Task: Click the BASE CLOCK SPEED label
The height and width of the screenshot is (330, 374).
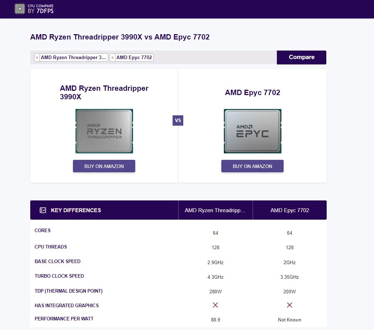Action: coord(58,261)
